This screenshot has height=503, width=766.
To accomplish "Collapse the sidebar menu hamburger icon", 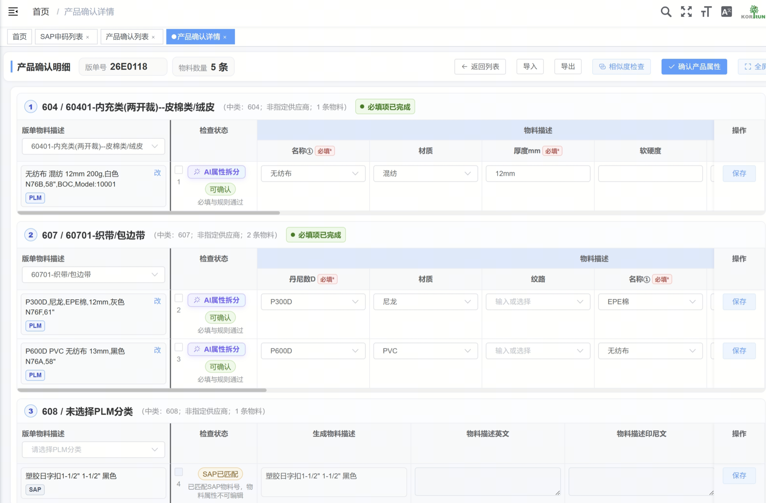I will [13, 11].
